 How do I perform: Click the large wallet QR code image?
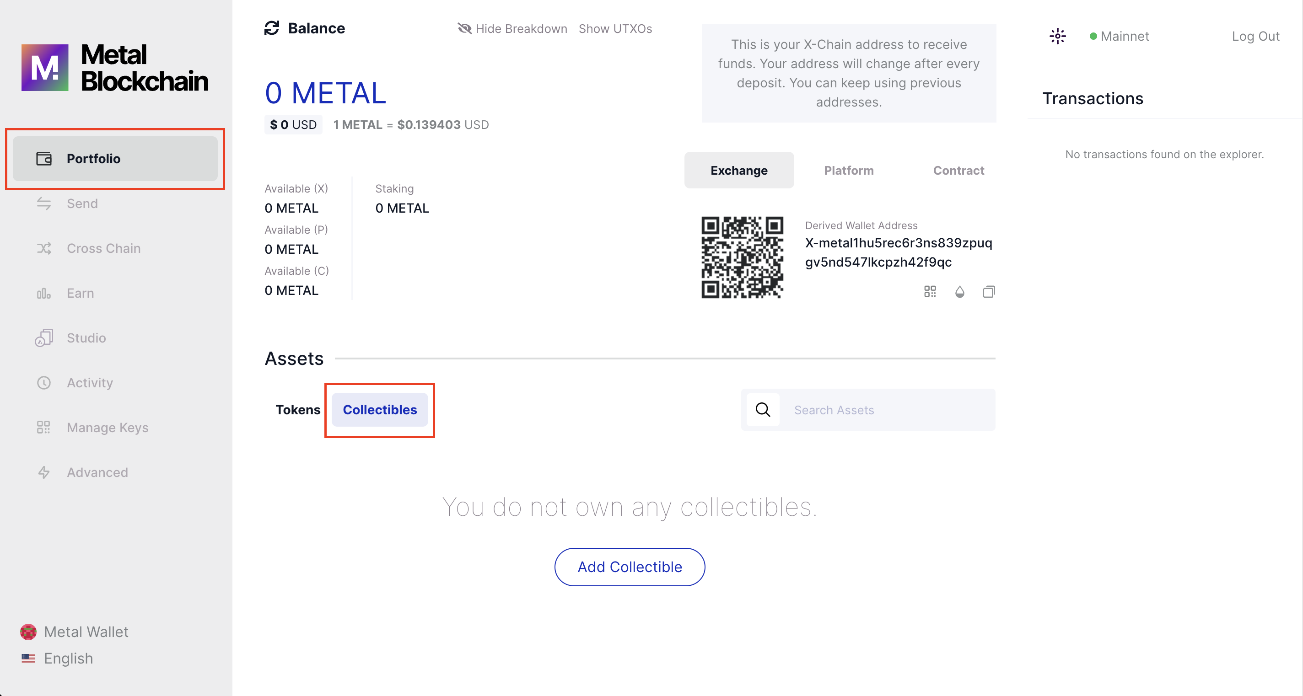[742, 257]
